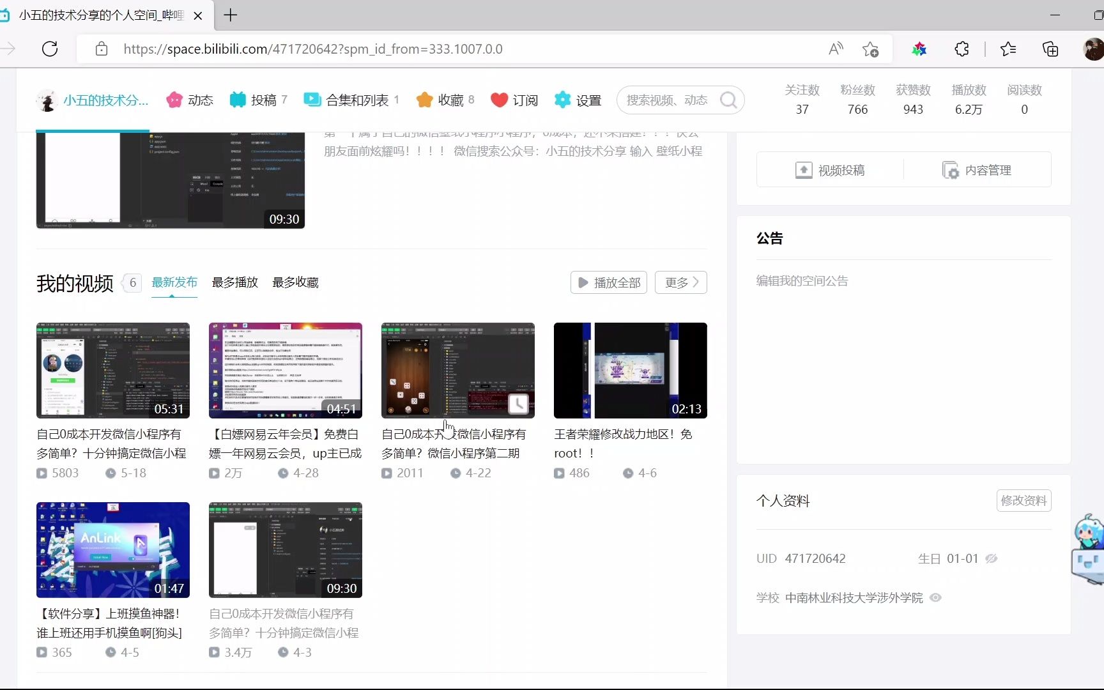
Task: Click the 搜索视频、动态 search box
Action: (x=667, y=100)
